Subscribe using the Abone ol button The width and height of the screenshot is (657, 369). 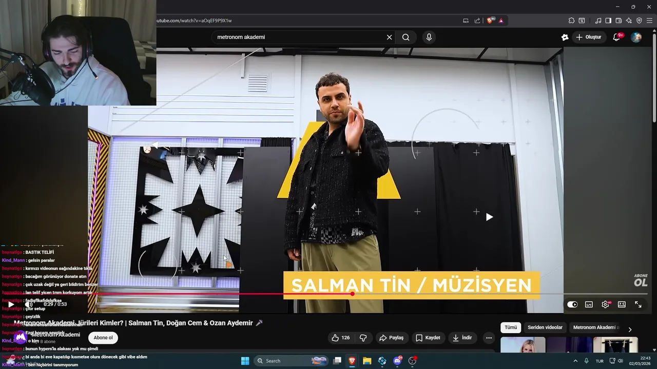pyautogui.click(x=103, y=338)
